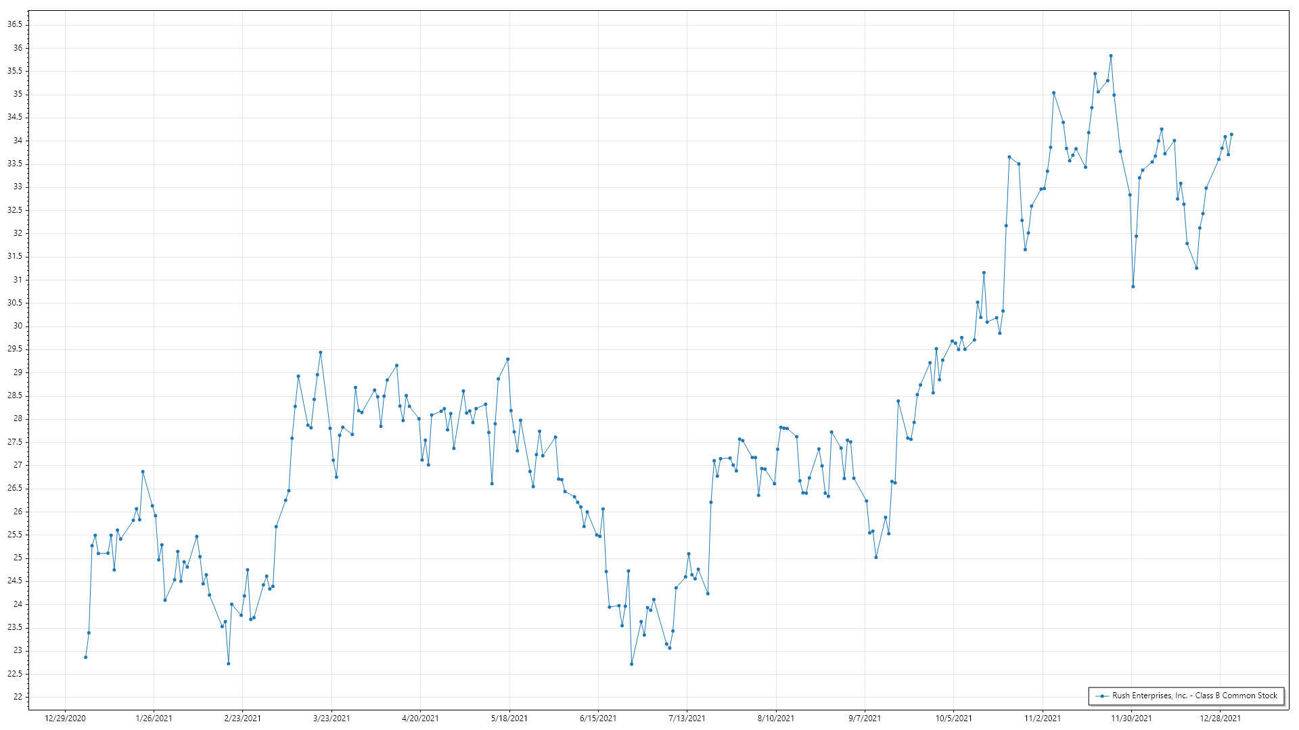Screen dimensions: 1299x730
Task: Select the 12/28/2021 x-axis date label
Action: tap(1220, 718)
